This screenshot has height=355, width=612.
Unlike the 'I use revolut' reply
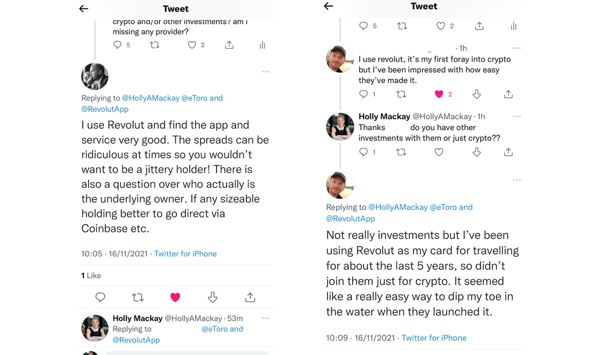[x=439, y=94]
